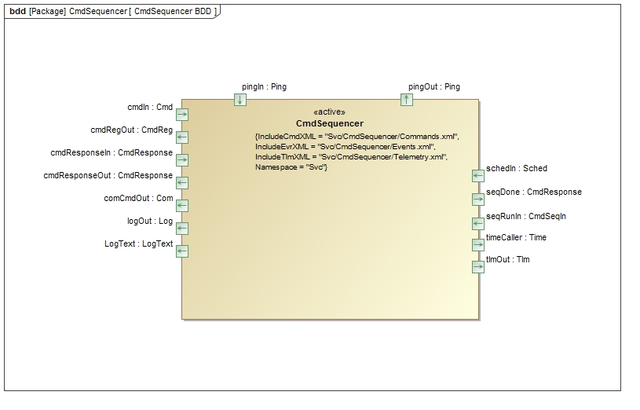Viewport: 640px width, 410px height.
Task: Click the CmdSequencer block name
Action: pos(329,124)
